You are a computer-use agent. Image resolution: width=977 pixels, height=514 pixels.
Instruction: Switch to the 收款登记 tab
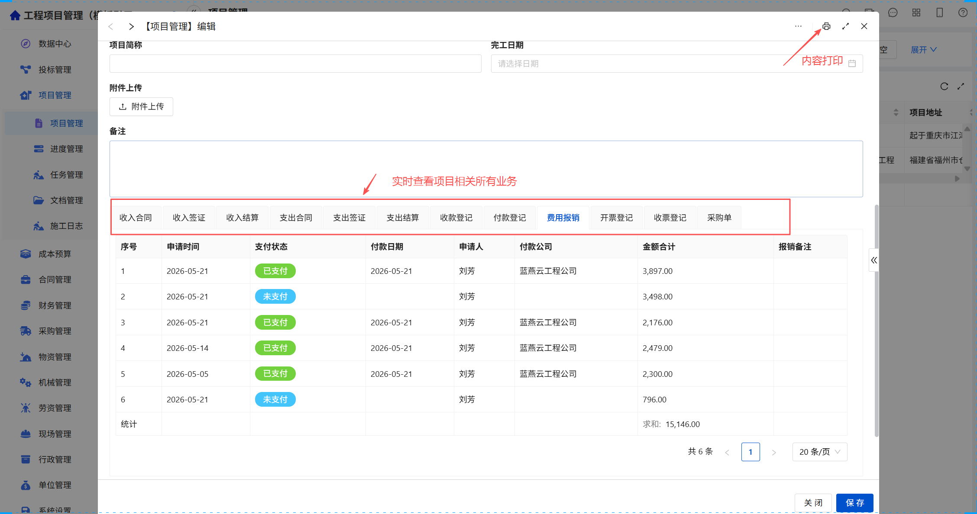click(x=456, y=218)
